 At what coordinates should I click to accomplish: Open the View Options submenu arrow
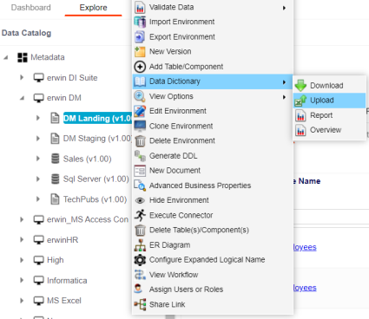pos(284,97)
